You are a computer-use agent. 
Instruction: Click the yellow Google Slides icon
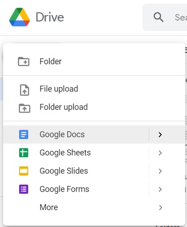point(24,171)
